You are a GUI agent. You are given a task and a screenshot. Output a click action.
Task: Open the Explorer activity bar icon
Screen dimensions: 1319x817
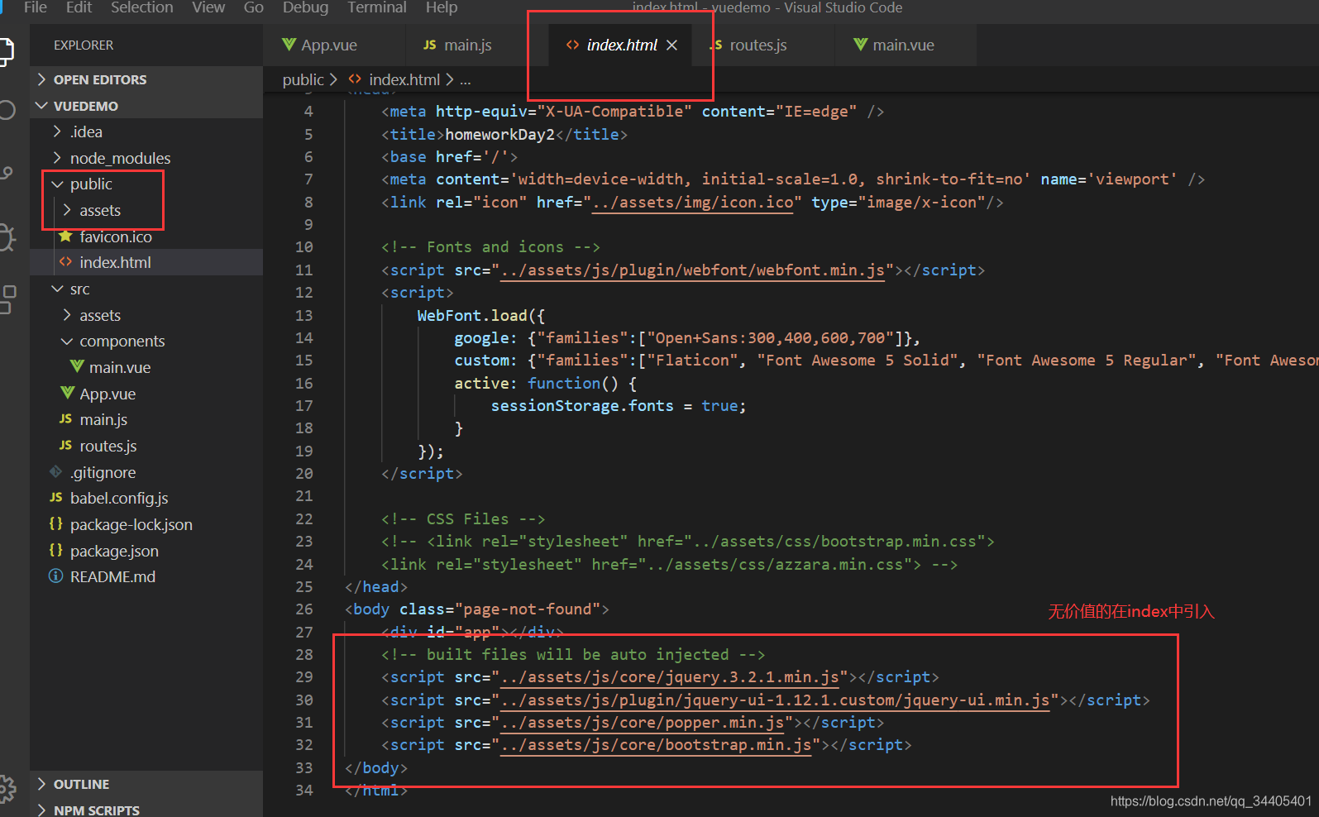(6, 51)
